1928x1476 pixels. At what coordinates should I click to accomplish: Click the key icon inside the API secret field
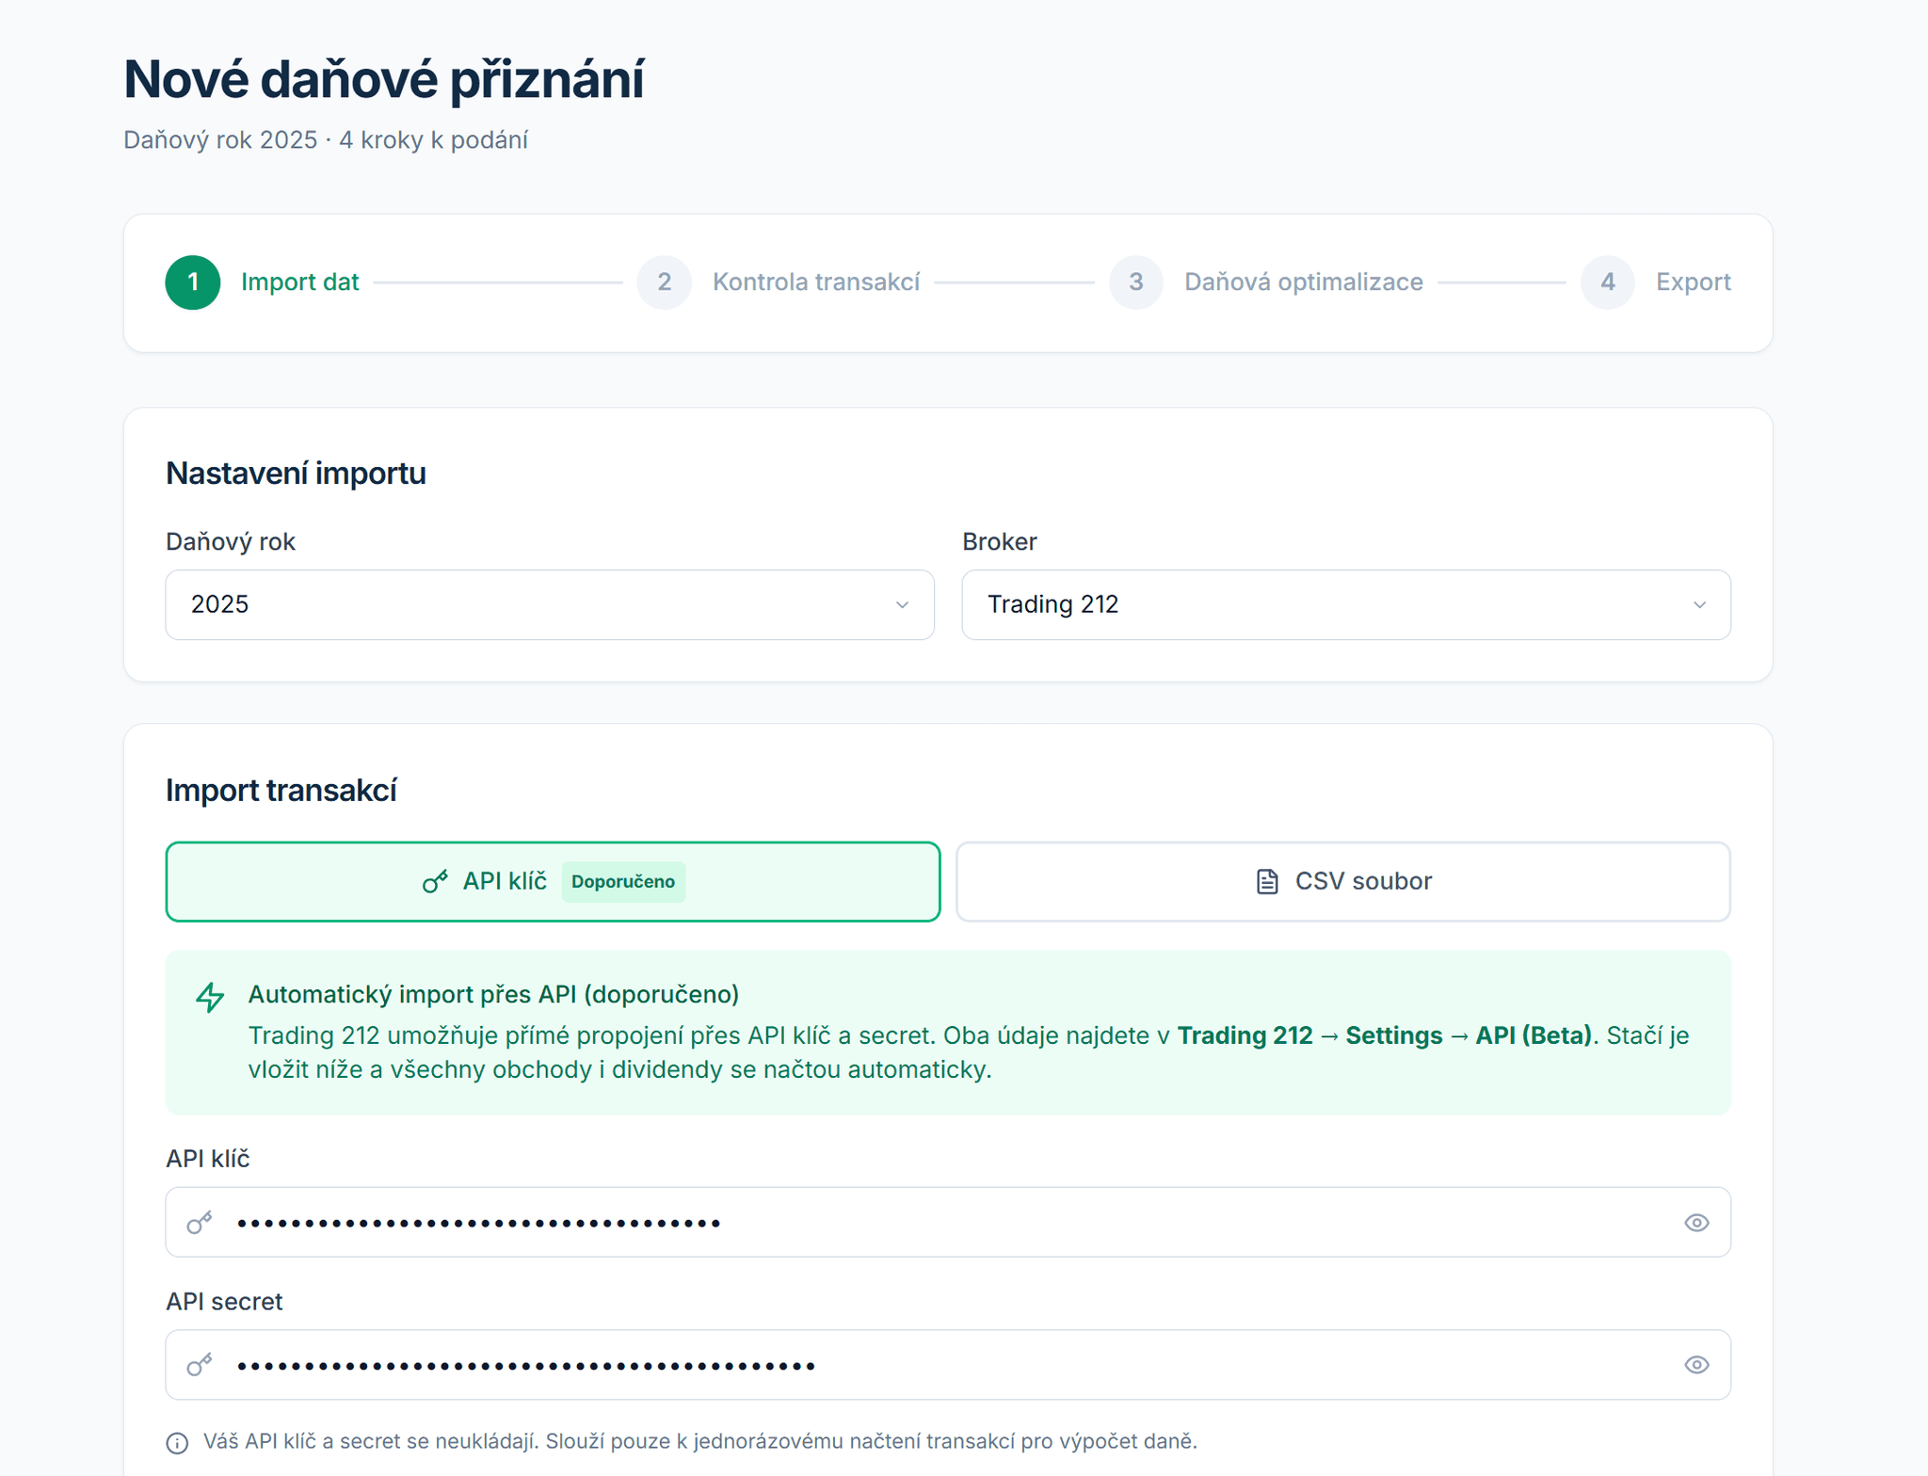point(200,1365)
